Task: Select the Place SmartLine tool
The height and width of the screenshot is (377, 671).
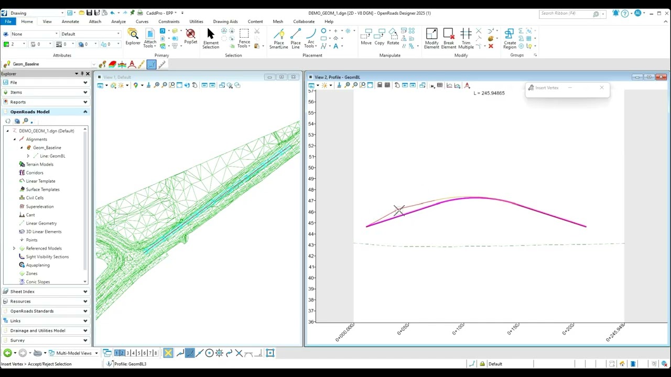Action: (x=278, y=39)
